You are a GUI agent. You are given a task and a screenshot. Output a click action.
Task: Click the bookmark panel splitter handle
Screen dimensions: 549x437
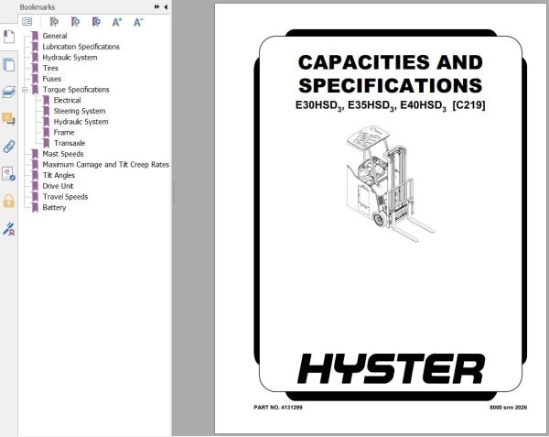click(173, 192)
